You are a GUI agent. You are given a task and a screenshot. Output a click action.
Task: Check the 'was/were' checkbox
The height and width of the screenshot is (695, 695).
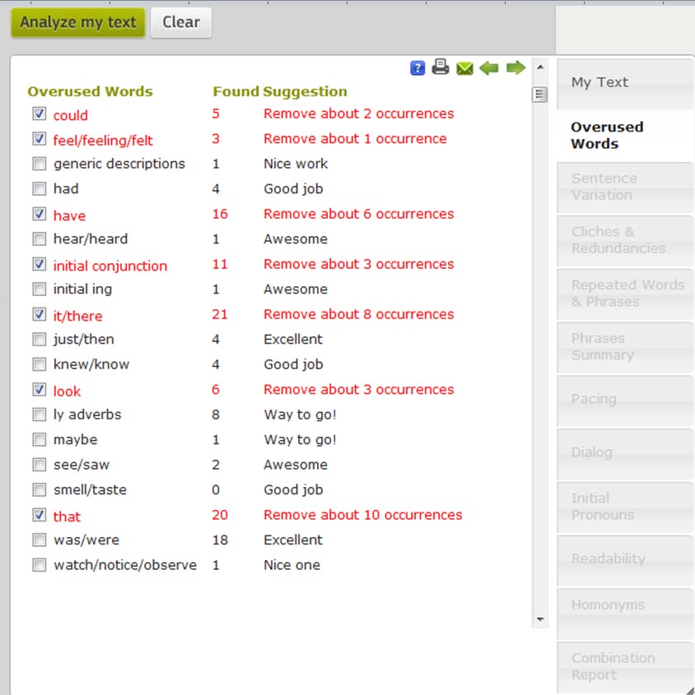coord(39,540)
